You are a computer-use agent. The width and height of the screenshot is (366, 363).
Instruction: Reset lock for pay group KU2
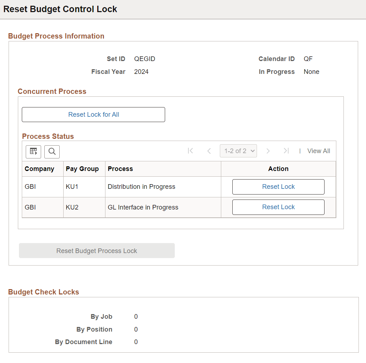(x=278, y=207)
